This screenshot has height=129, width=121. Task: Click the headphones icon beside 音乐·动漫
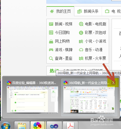point(81,50)
